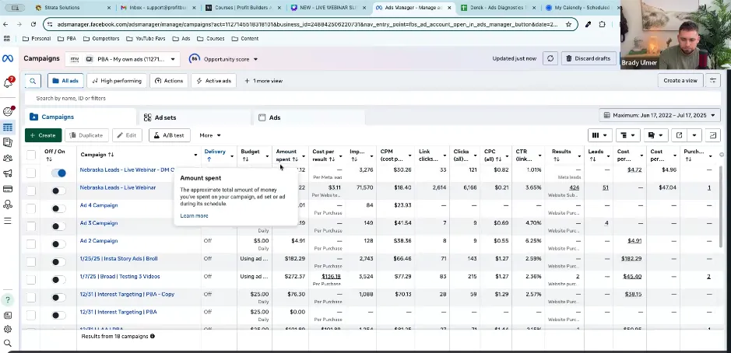Image resolution: width=731 pixels, height=353 pixels.
Task: Expand the More actions dropdown
Action: (x=209, y=135)
